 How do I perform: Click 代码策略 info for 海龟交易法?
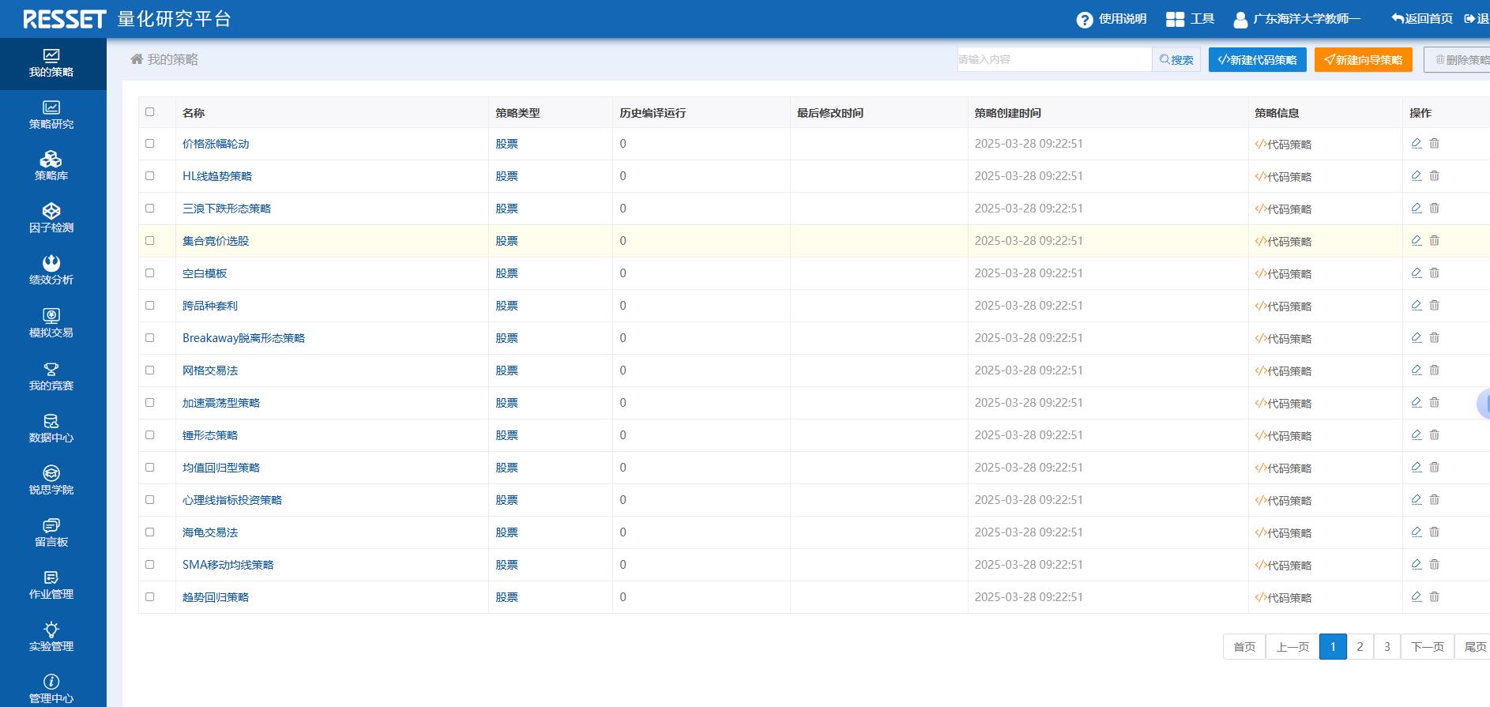pyautogui.click(x=1283, y=532)
